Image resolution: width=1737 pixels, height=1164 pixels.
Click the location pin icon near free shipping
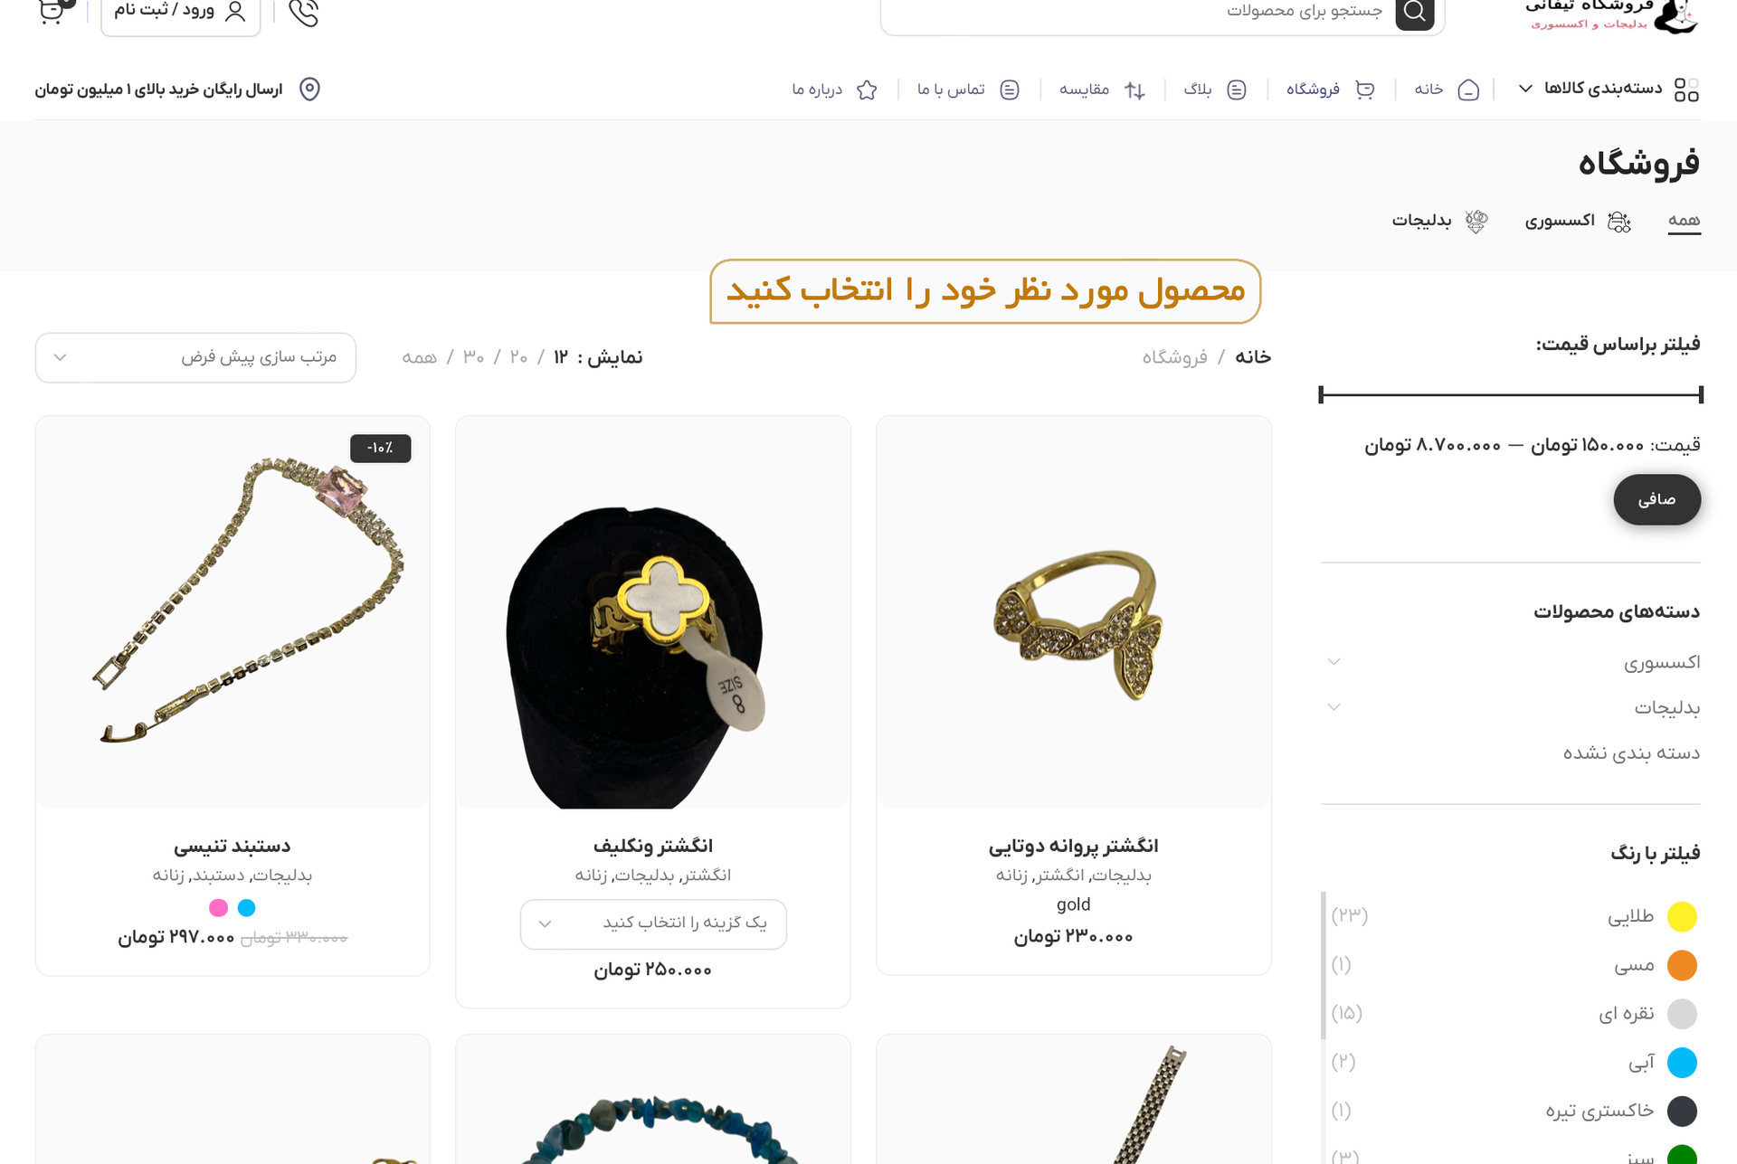tap(309, 90)
